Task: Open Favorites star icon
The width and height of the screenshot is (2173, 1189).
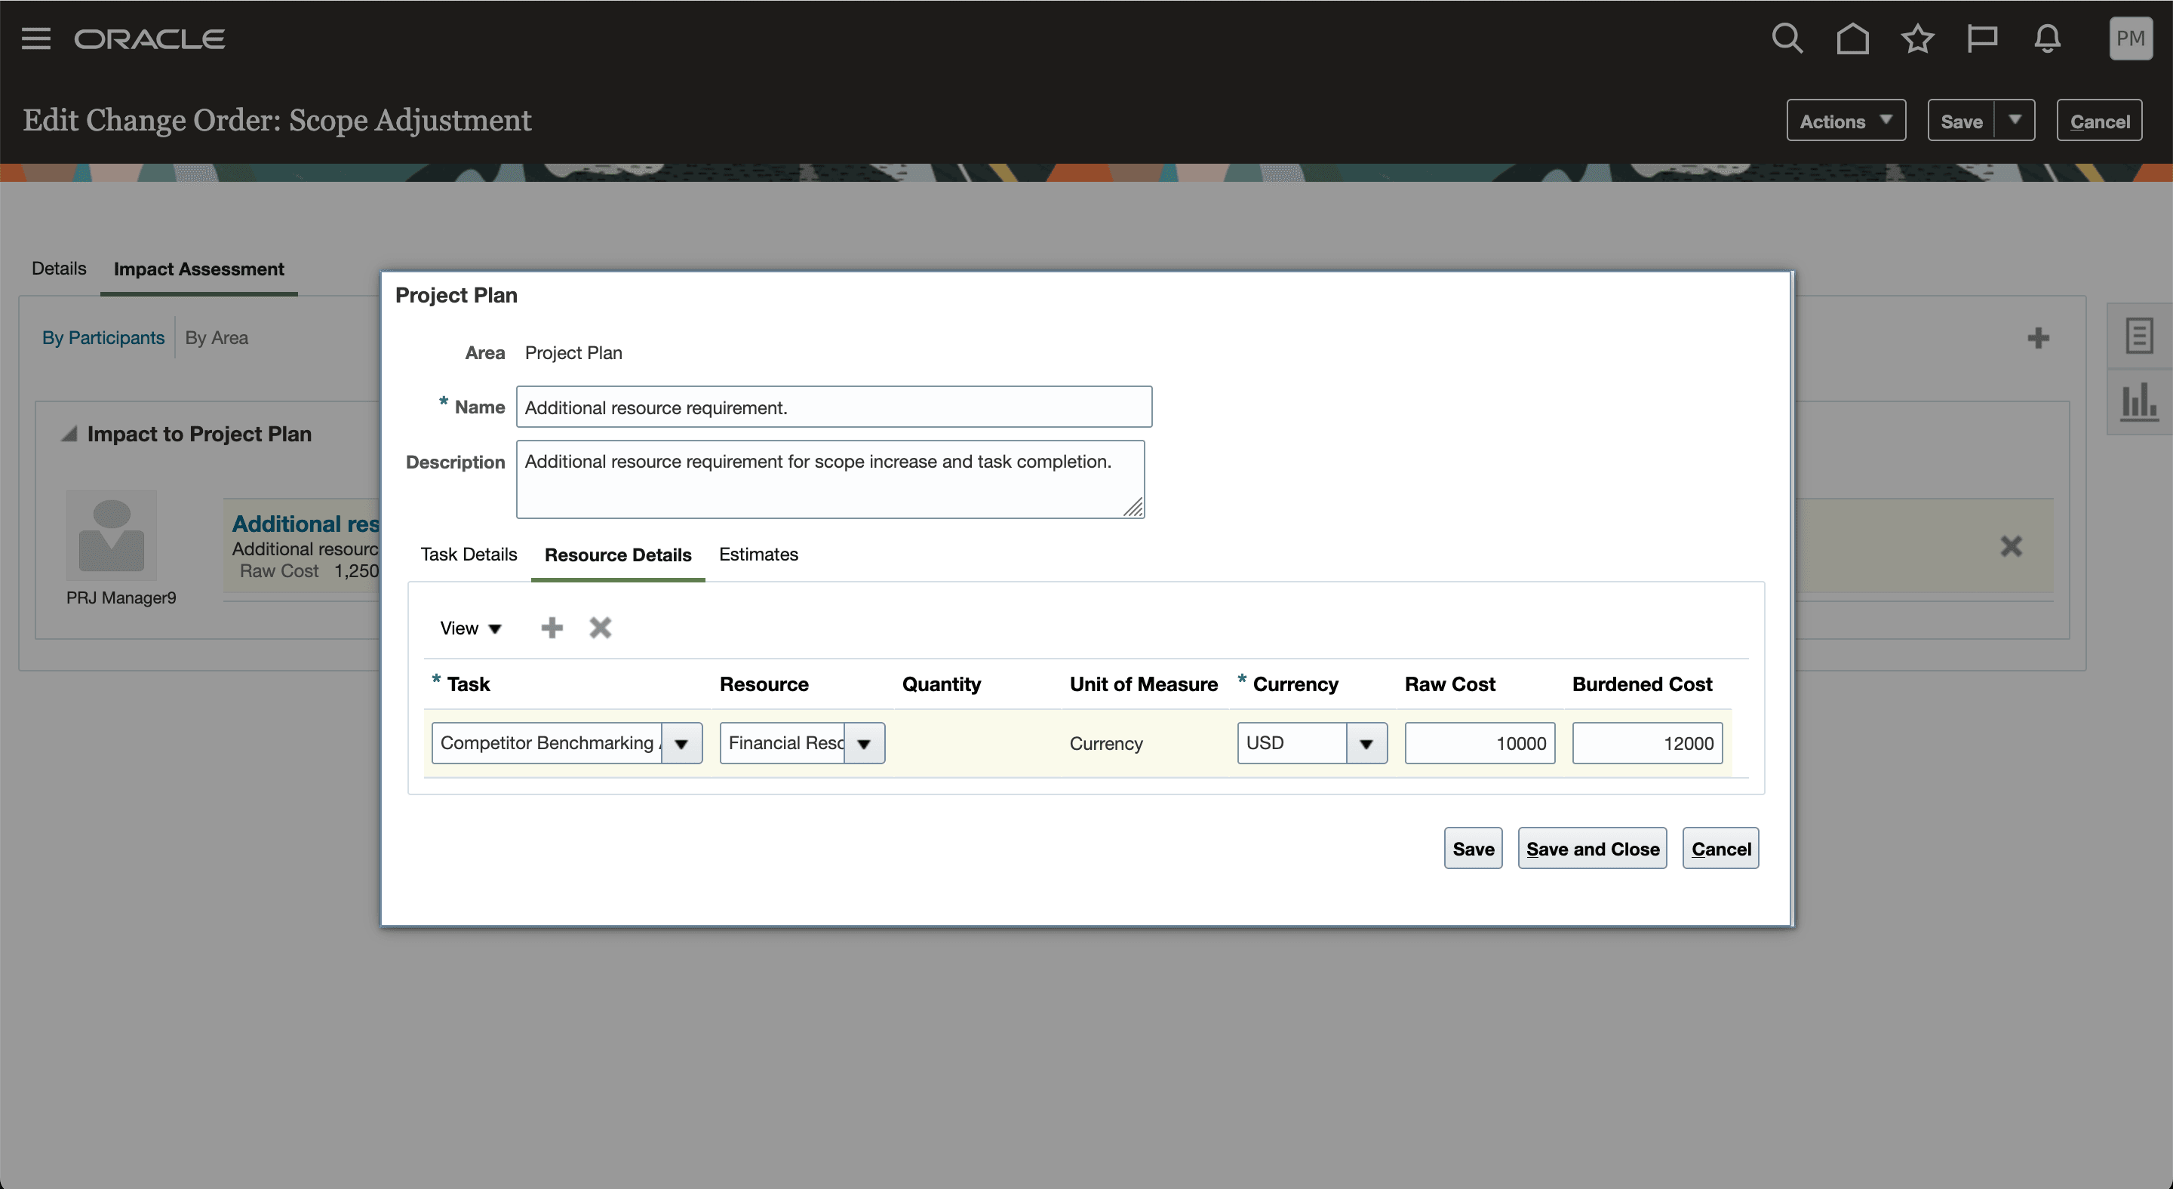Action: 1917,38
